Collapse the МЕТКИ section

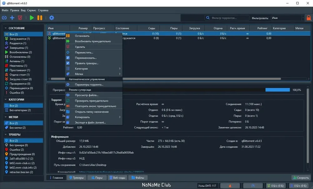pyautogui.click(x=6, y=117)
